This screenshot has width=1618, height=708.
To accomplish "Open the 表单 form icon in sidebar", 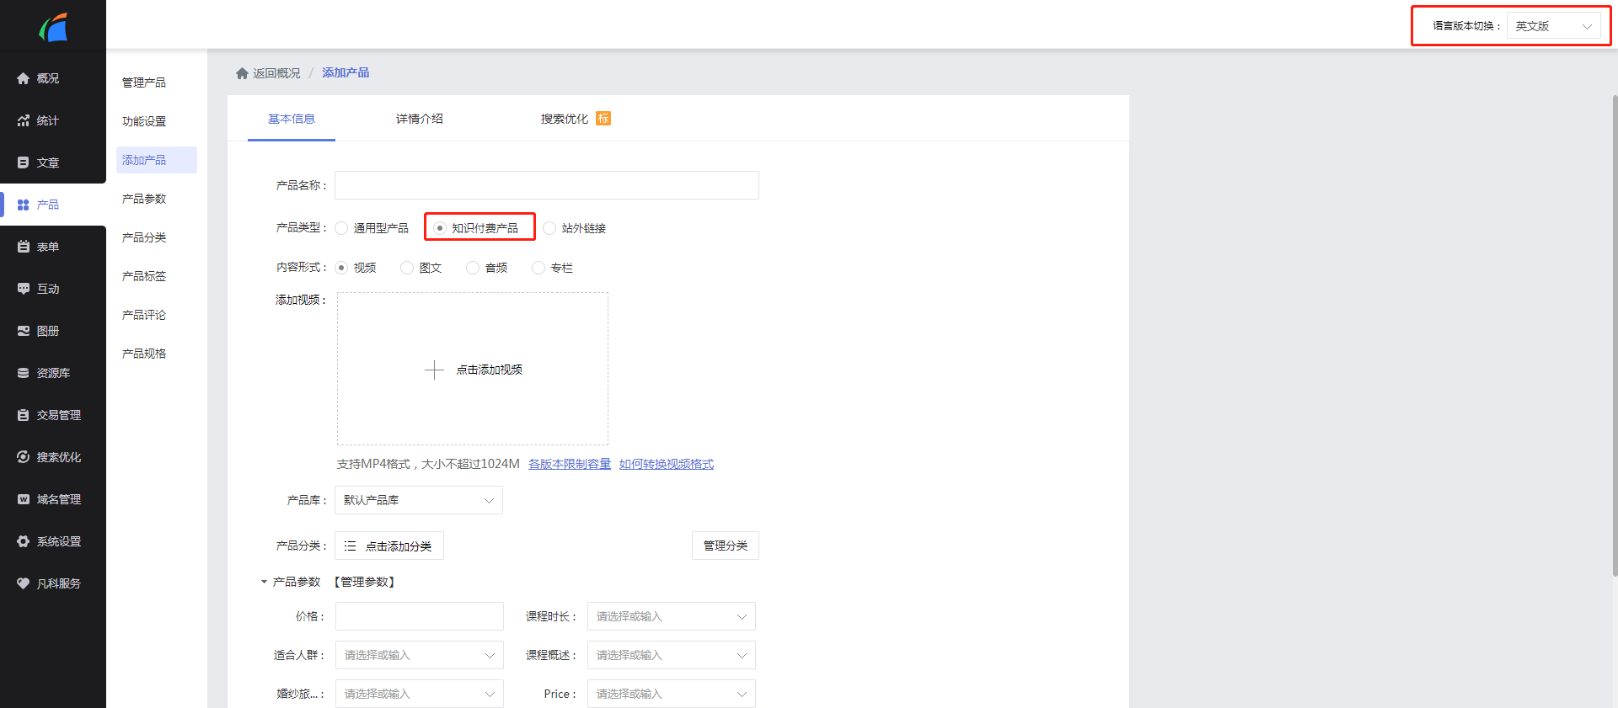I will (24, 247).
